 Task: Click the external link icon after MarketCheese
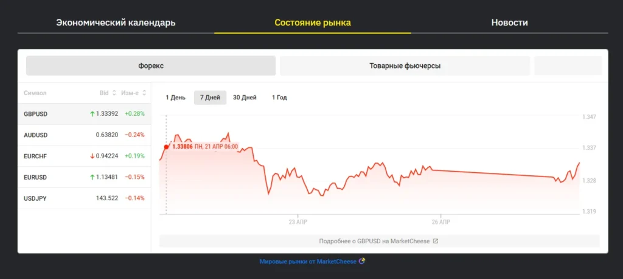(435, 241)
